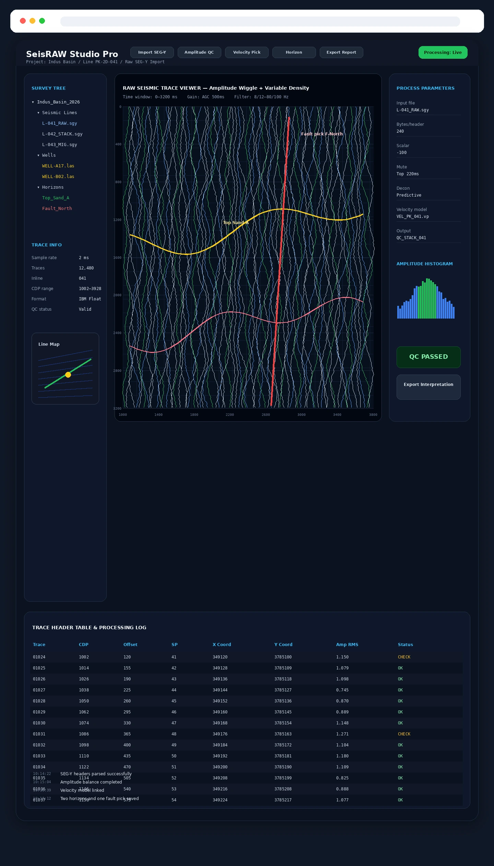This screenshot has width=494, height=866.
Task: Click the Processing: Live status badge
Action: [x=443, y=52]
